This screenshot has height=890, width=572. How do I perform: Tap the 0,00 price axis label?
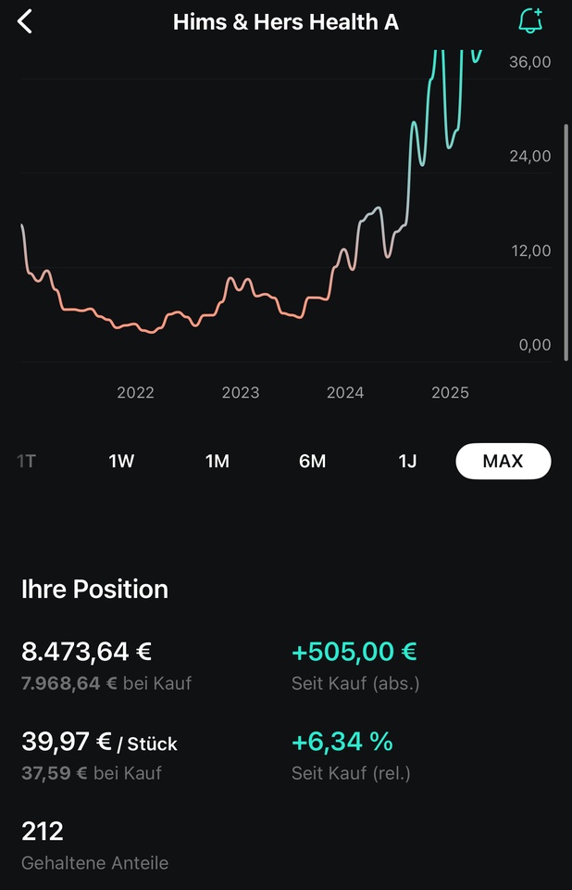(535, 345)
